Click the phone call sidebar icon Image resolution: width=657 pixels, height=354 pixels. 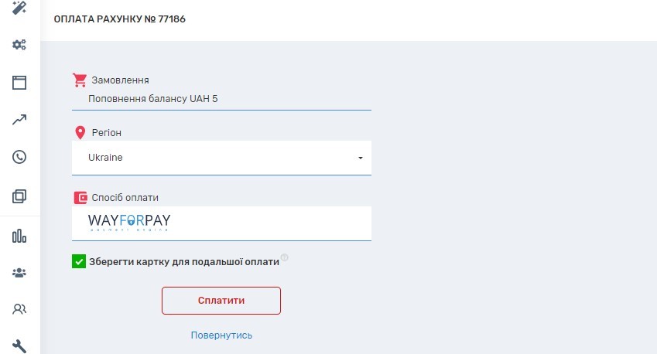19,157
